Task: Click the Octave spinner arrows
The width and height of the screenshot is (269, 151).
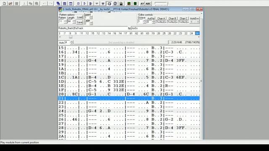Action: [144, 21]
